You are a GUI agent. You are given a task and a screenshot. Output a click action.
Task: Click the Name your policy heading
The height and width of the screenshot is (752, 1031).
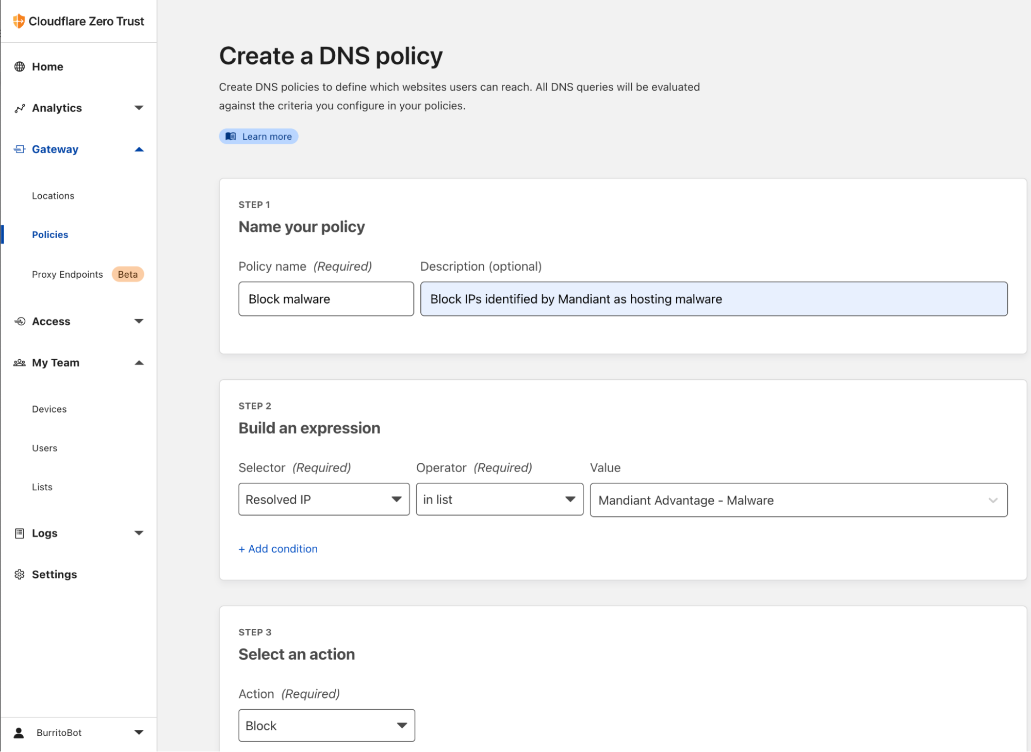pos(302,227)
